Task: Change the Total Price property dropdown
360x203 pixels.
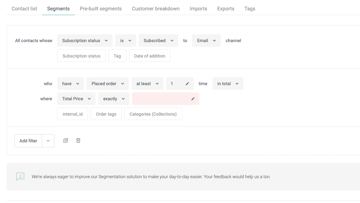Action: [76, 99]
